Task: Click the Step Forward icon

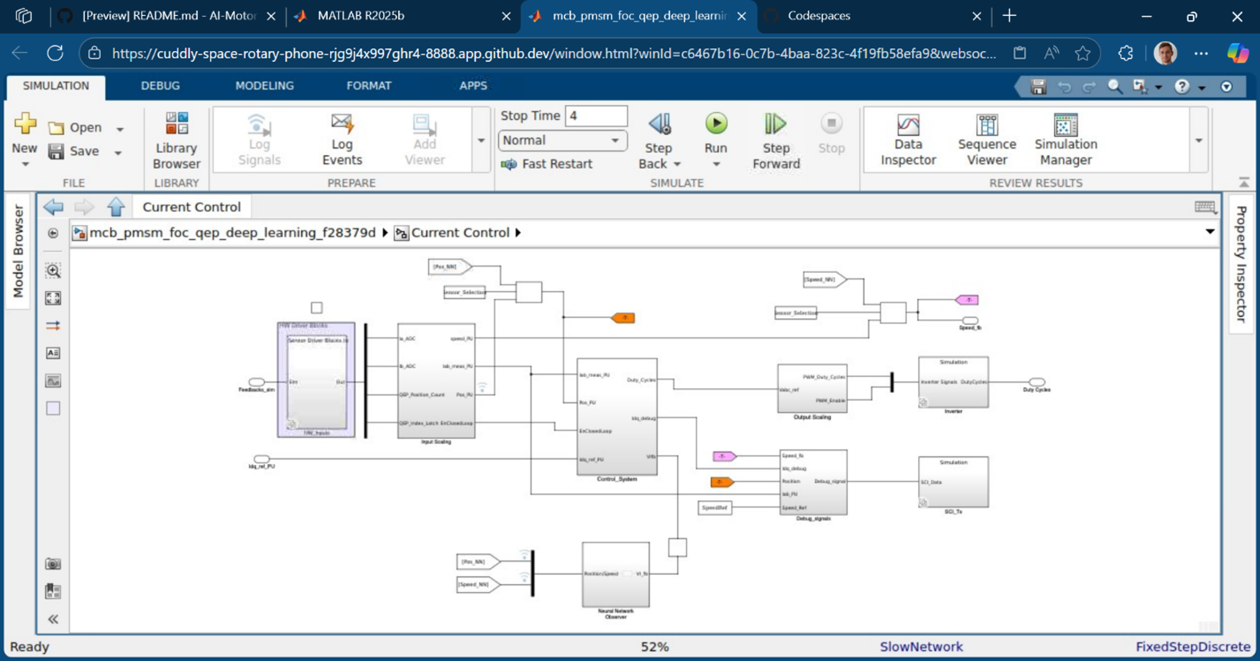Action: (x=775, y=124)
